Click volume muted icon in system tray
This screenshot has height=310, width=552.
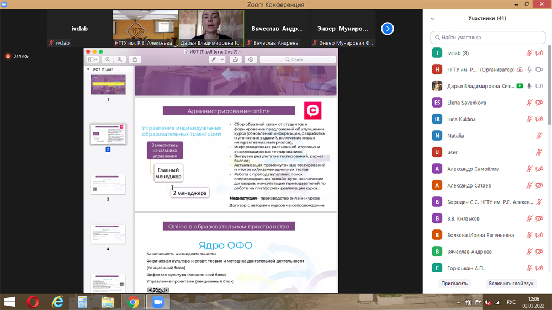point(487,302)
